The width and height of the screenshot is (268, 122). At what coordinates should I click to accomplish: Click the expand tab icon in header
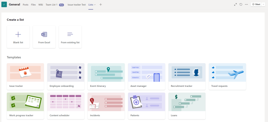235,4
